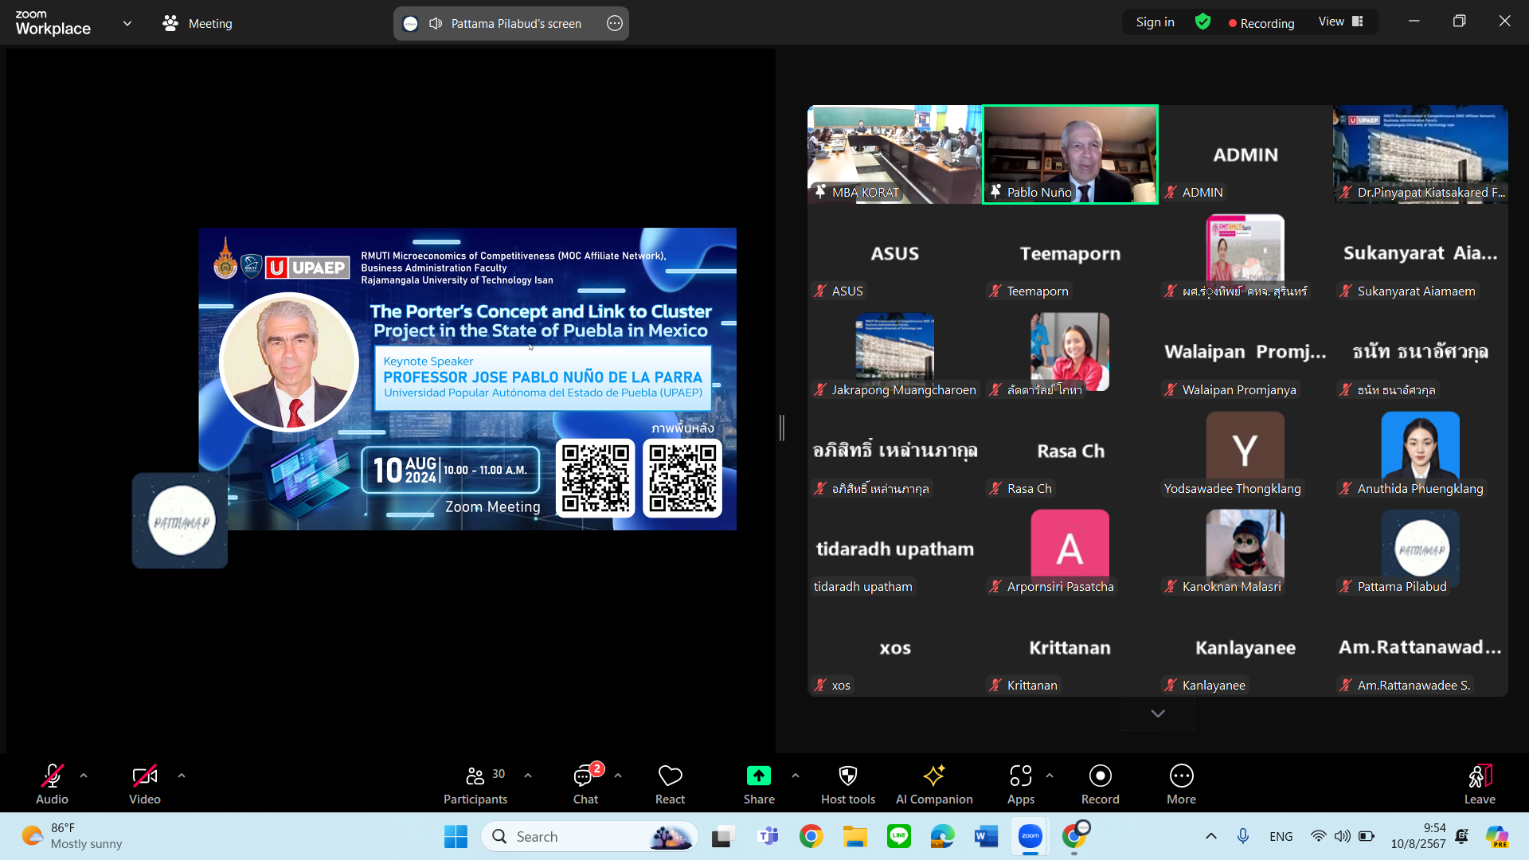The height and width of the screenshot is (860, 1529).
Task: Open Google Chrome from taskbar
Action: [x=811, y=836]
